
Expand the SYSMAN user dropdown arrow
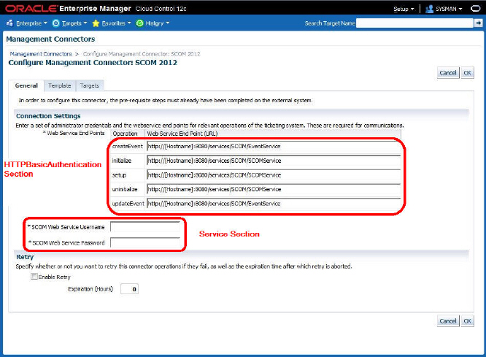click(x=460, y=9)
